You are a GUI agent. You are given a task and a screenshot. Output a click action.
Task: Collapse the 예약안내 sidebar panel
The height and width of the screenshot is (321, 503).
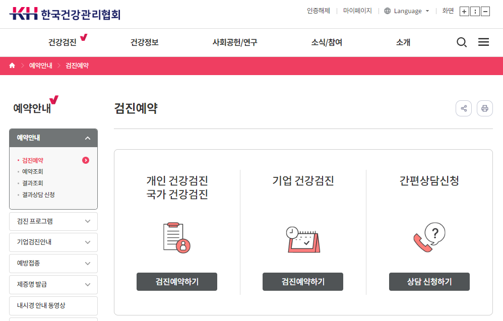[88, 137]
